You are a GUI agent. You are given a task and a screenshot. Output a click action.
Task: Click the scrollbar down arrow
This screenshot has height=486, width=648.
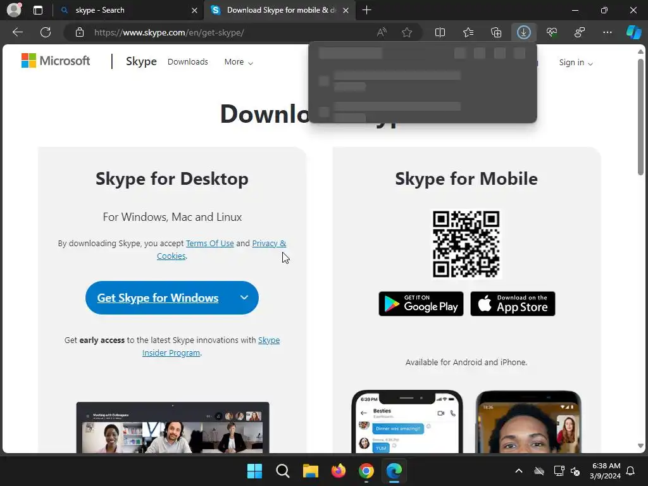pyautogui.click(x=640, y=446)
